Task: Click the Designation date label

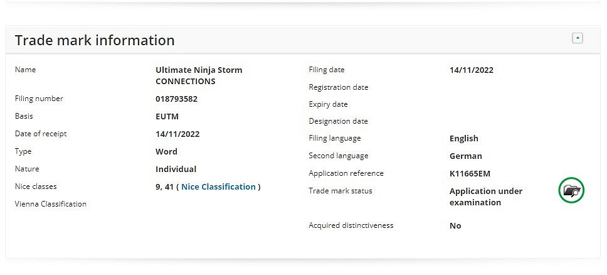Action: tap(339, 121)
